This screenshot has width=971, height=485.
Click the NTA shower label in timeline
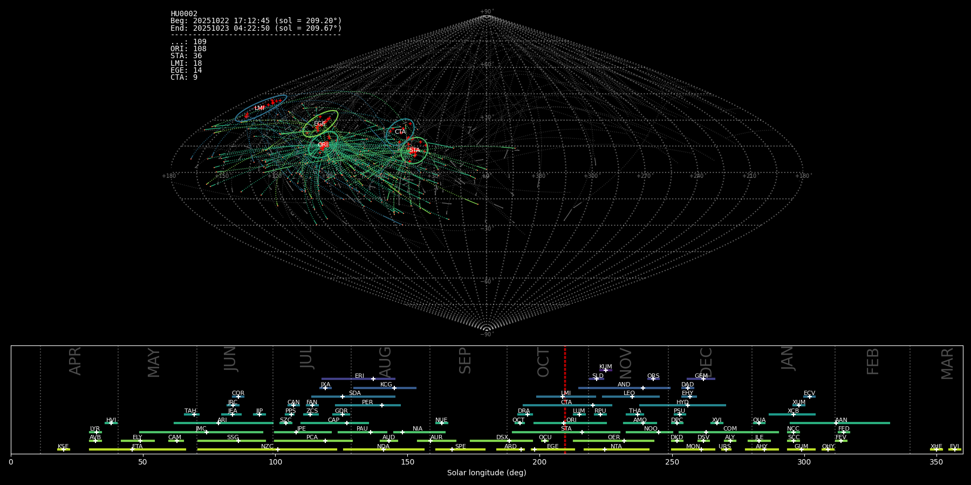[616, 447]
